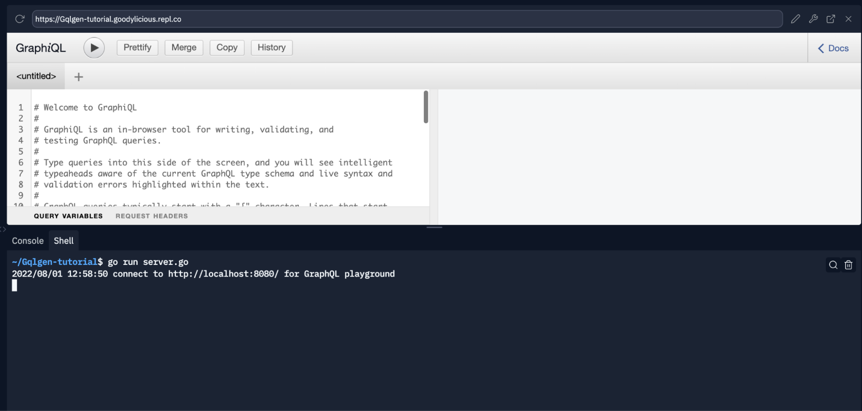Switch to the Console tab
Image resolution: width=862 pixels, height=411 pixels.
(x=27, y=240)
